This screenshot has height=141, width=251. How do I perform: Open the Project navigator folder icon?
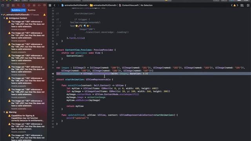click(x=3, y=5)
